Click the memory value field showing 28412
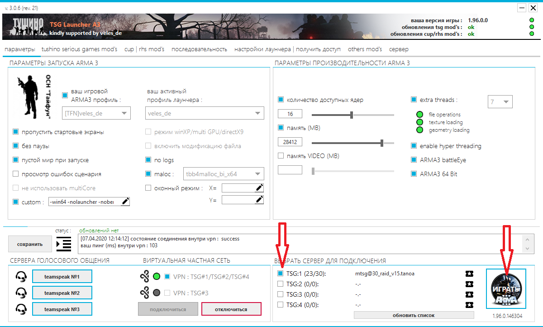 coord(290,142)
